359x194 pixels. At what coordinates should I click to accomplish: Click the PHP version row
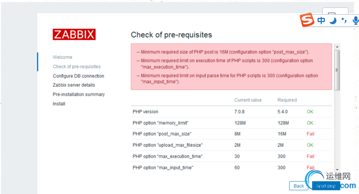click(231, 111)
